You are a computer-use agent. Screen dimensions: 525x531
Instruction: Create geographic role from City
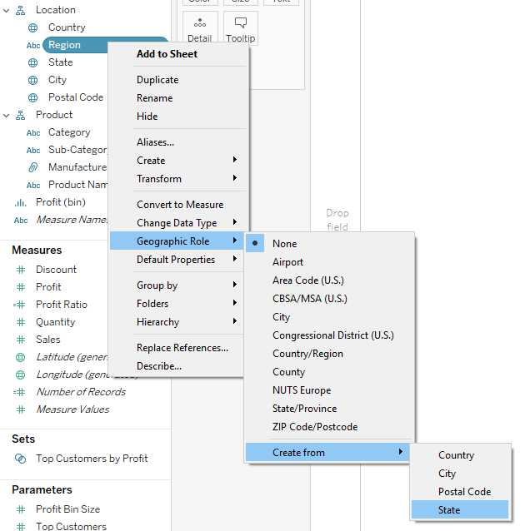[x=460, y=473]
